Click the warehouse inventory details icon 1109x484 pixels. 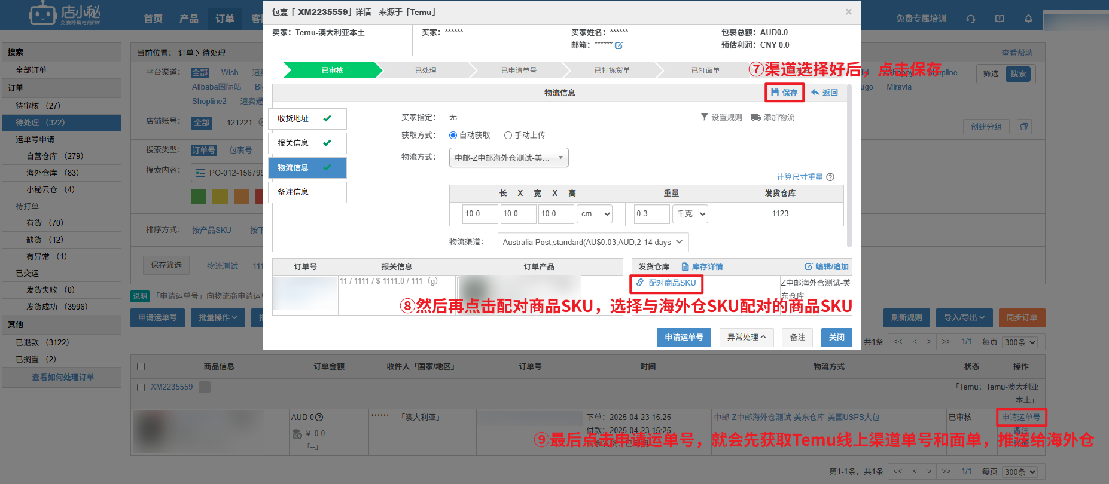point(685,266)
